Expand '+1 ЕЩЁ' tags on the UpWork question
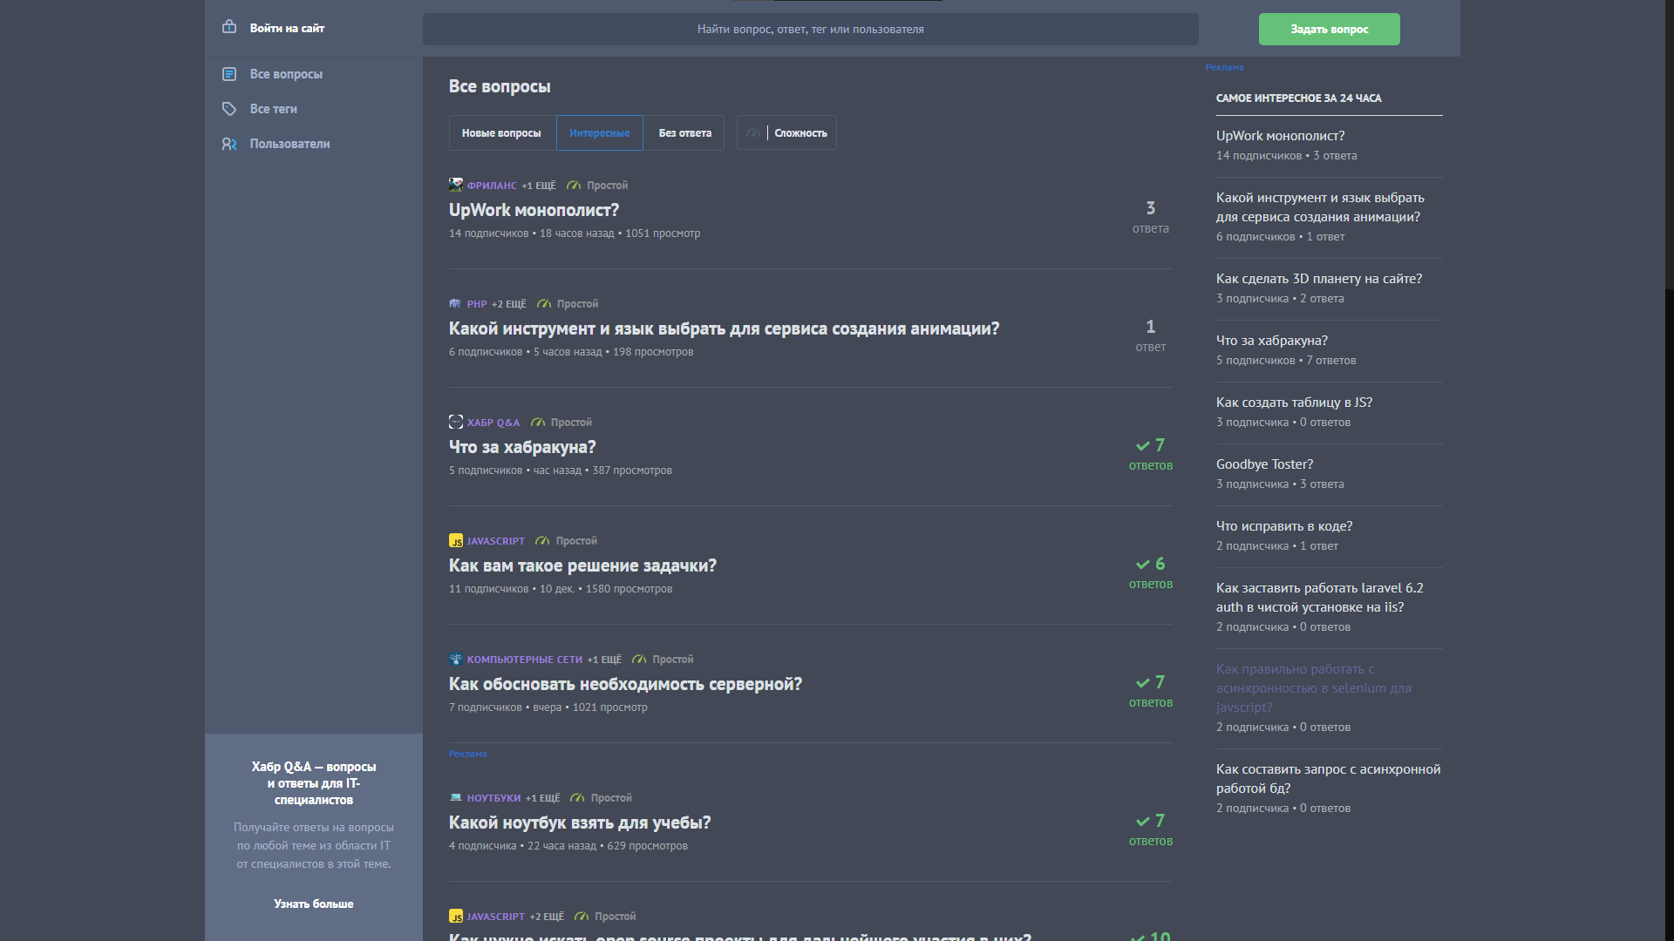1674x941 pixels. point(540,185)
